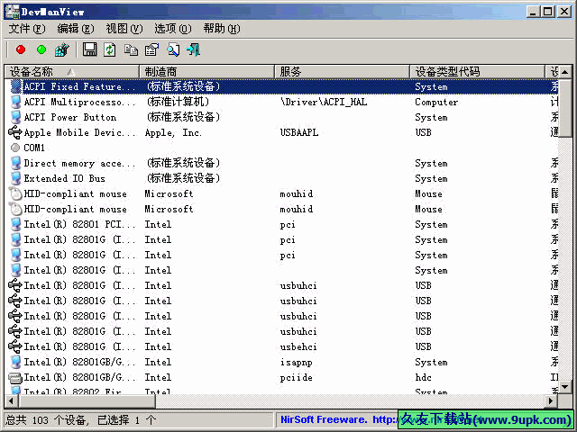
Task: Click the icon beside Direct memory access controller
Action: click(15, 163)
